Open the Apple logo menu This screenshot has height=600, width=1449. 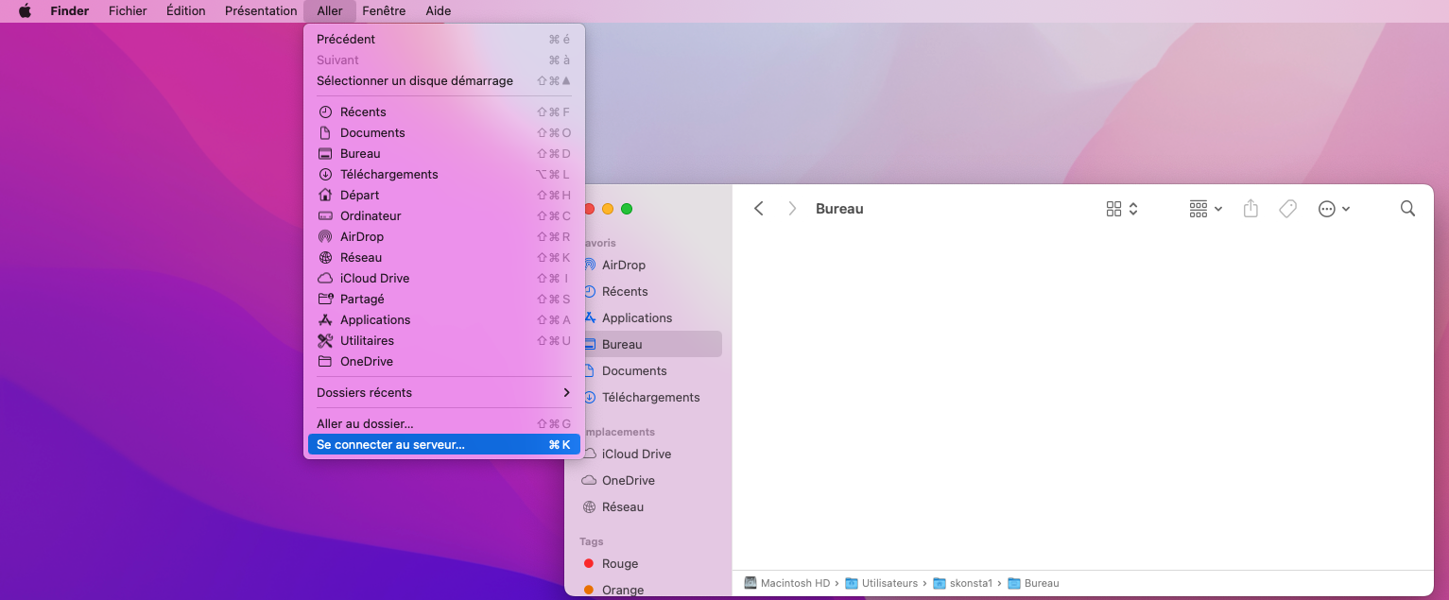click(26, 11)
